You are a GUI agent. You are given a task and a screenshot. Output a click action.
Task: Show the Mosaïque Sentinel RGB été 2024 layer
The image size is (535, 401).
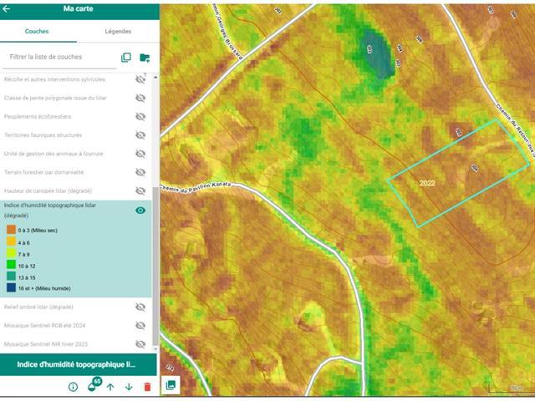click(x=140, y=326)
